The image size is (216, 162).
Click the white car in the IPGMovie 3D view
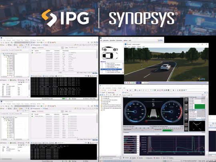click(x=166, y=67)
